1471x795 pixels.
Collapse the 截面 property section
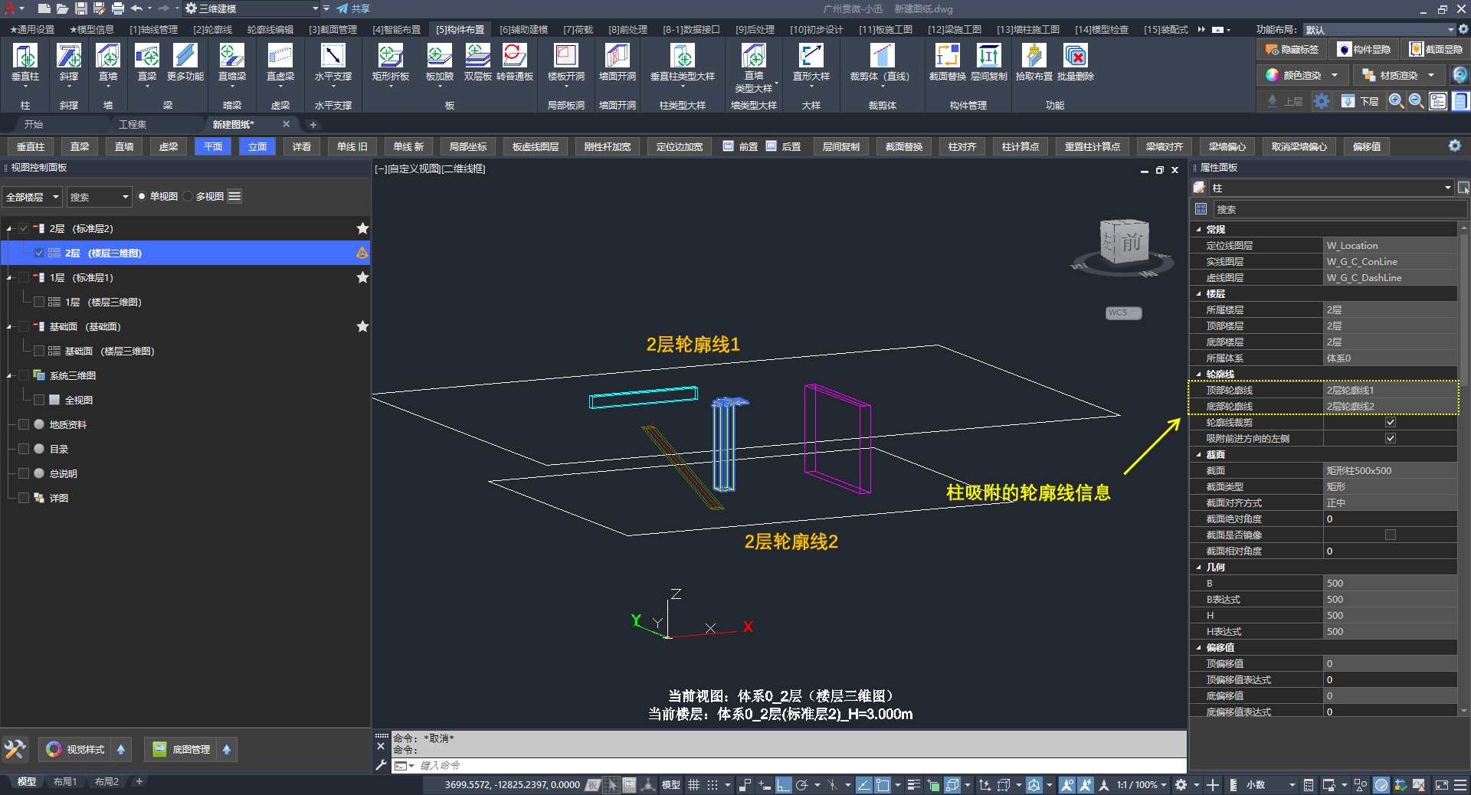click(x=1199, y=455)
